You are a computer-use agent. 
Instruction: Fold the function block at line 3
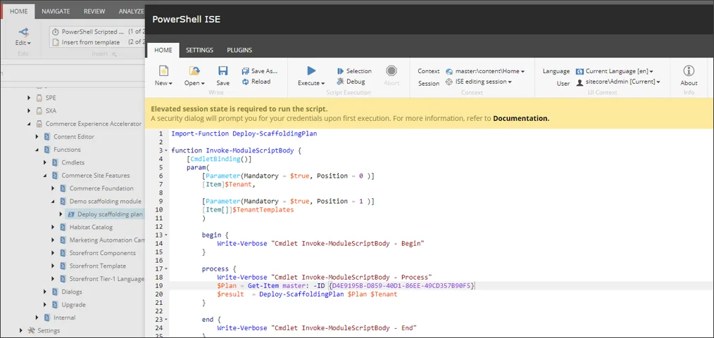point(166,150)
